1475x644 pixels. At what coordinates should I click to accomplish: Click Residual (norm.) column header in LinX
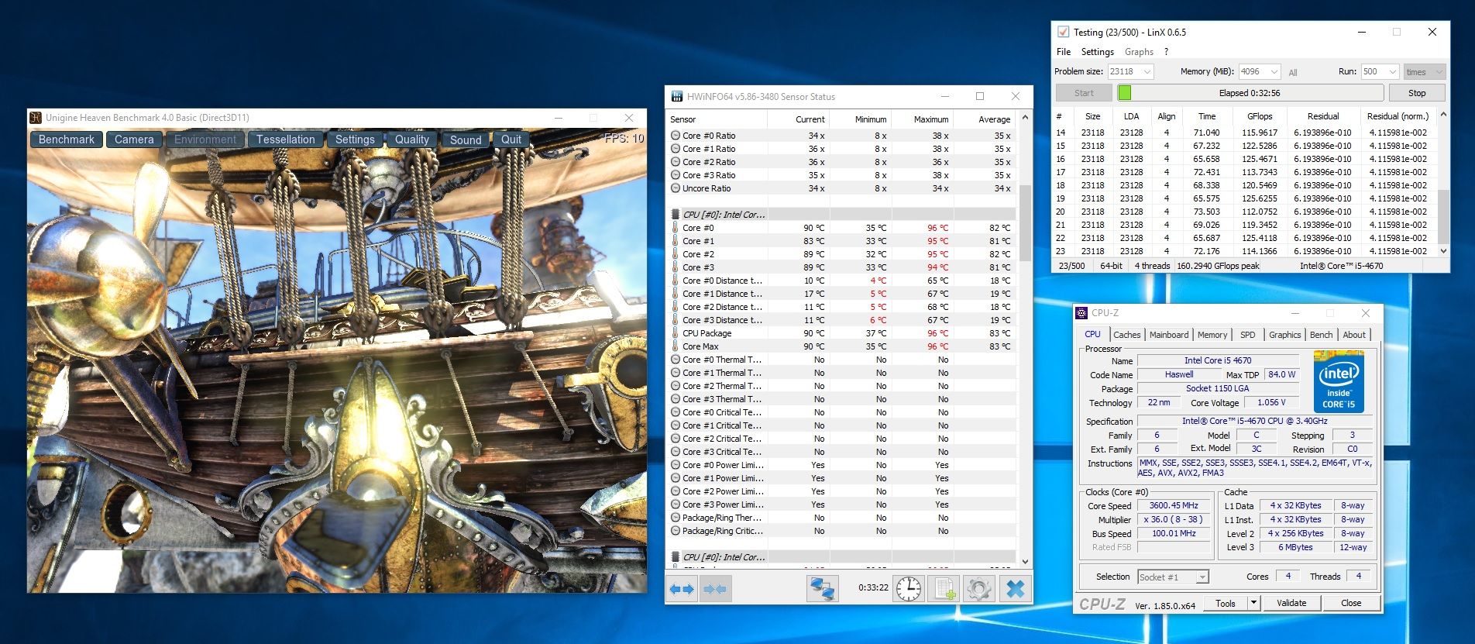coord(1397,116)
